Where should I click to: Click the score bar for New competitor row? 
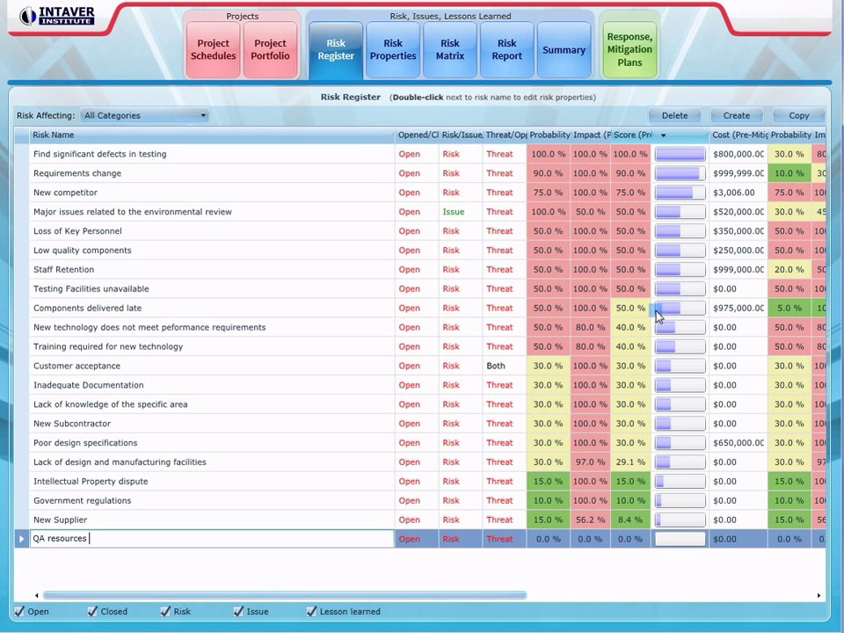point(680,193)
